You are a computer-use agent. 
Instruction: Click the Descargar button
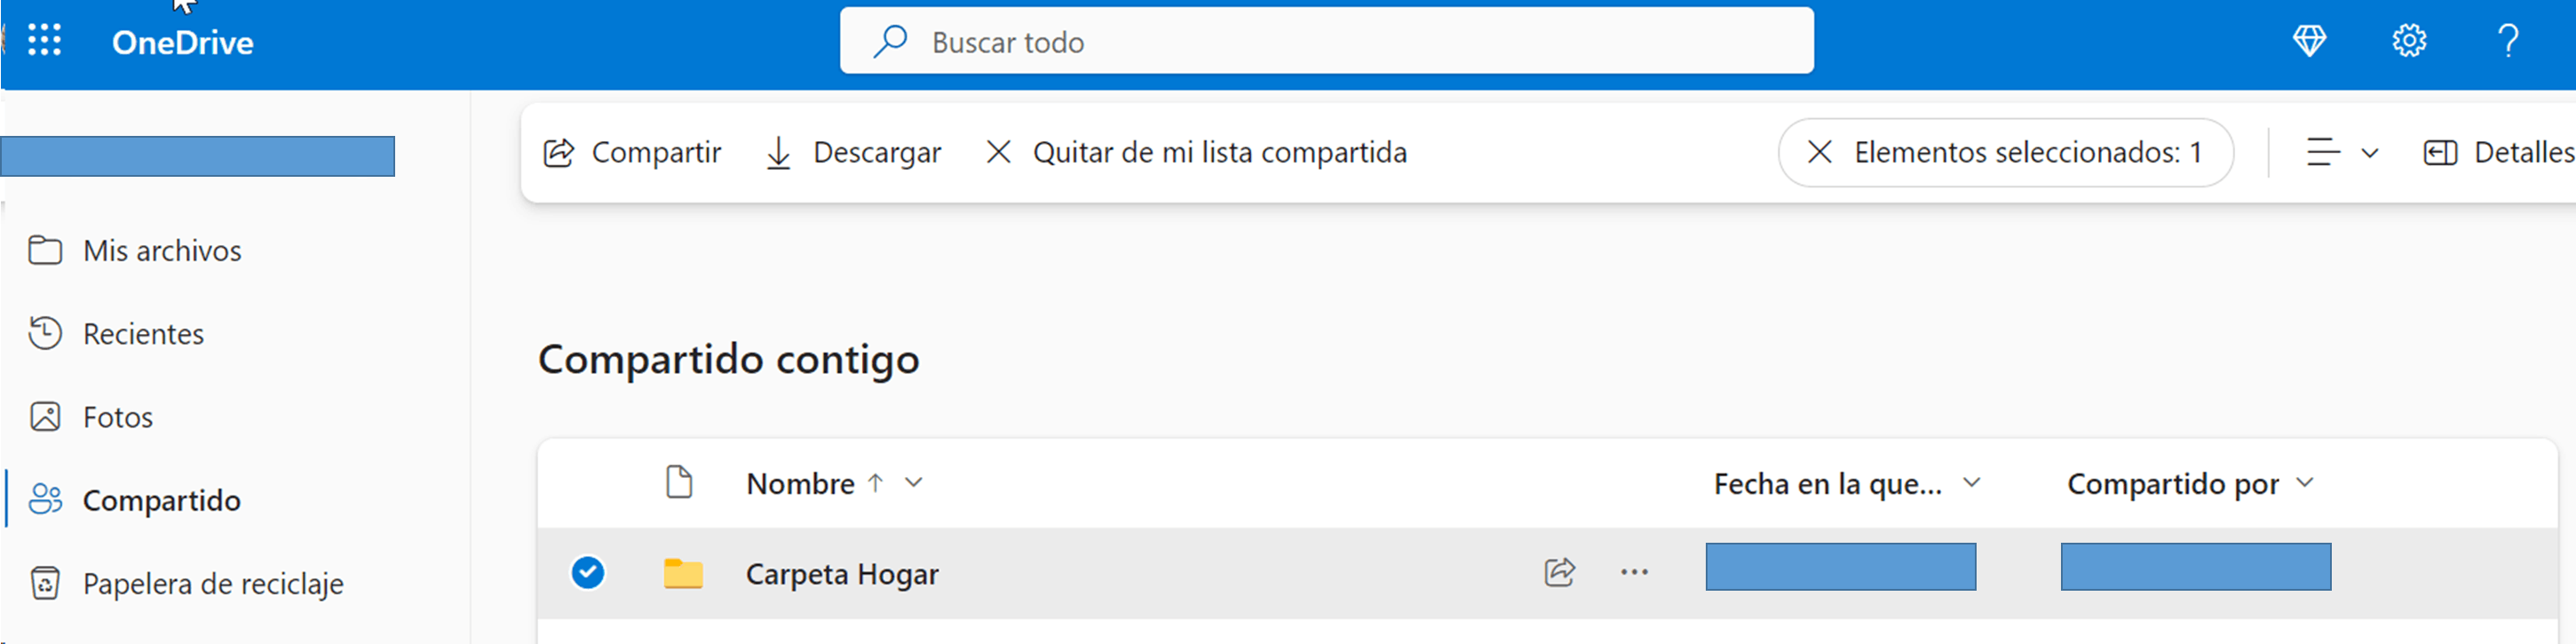click(x=853, y=152)
